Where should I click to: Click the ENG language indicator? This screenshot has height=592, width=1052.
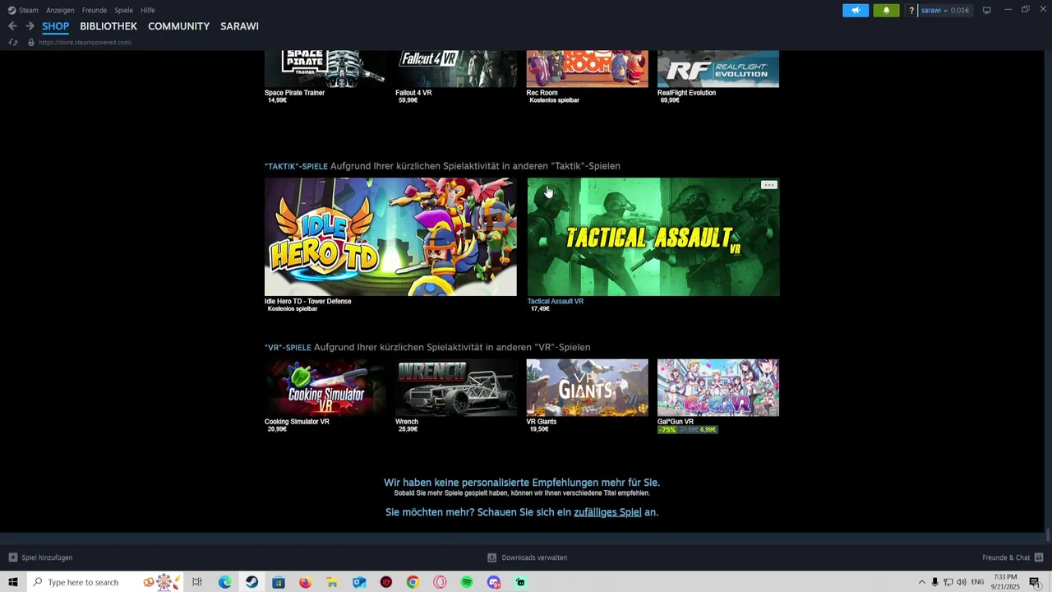click(978, 582)
